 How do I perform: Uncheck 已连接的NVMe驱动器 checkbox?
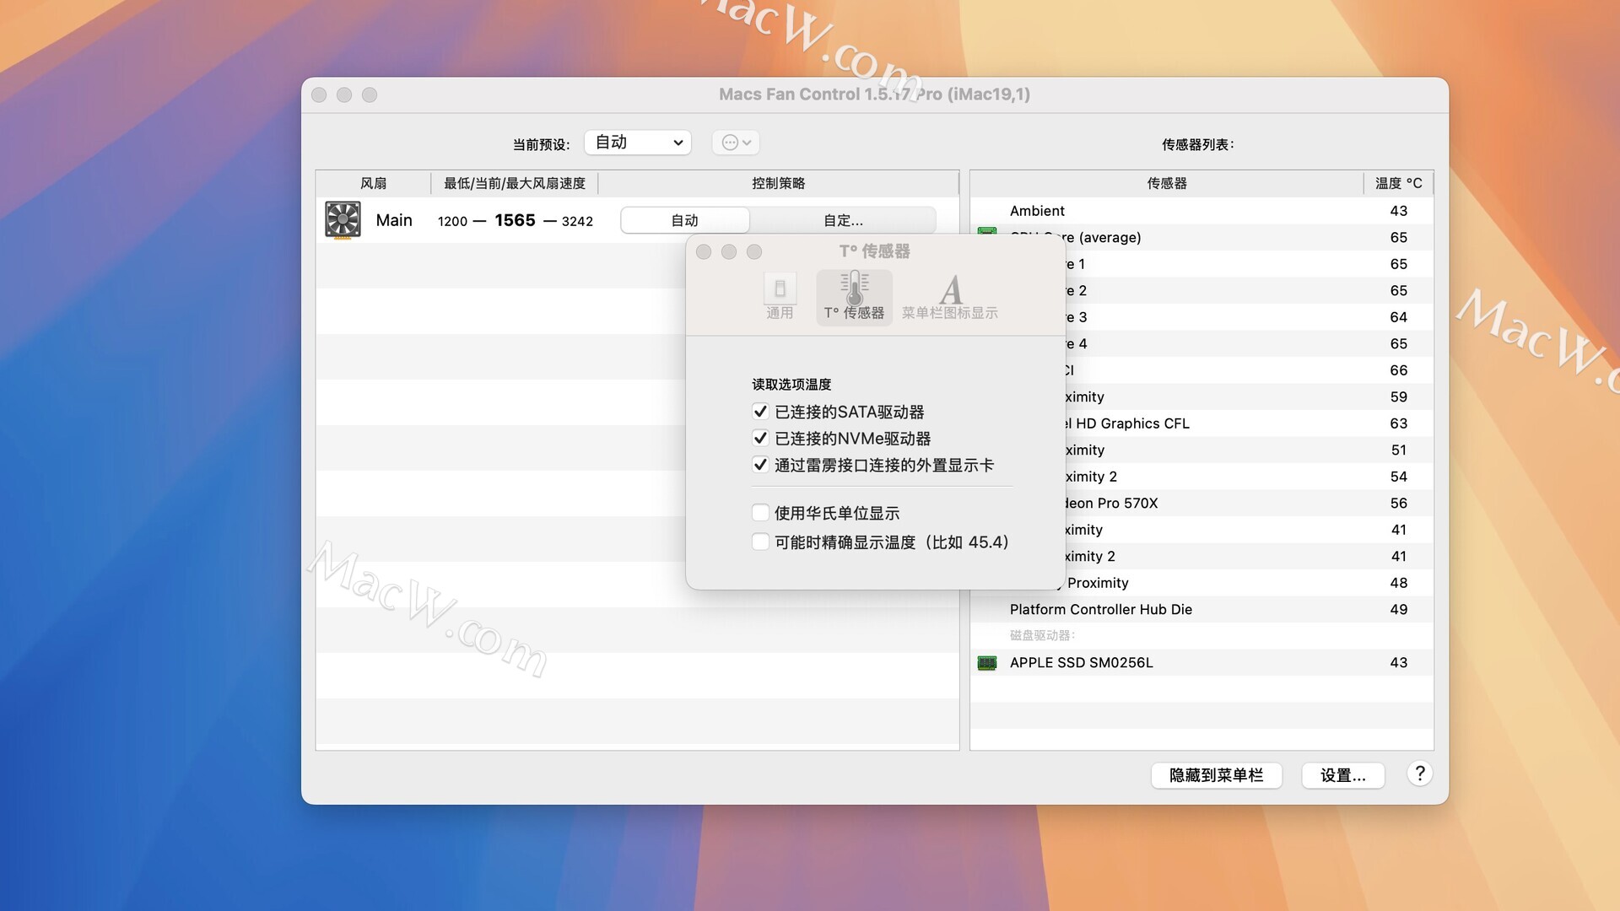pos(760,439)
